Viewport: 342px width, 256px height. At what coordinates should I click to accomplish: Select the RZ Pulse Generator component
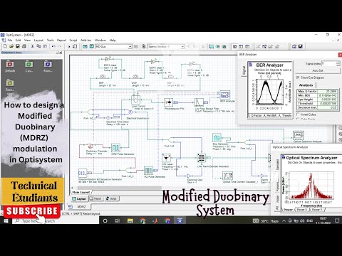pos(148,171)
